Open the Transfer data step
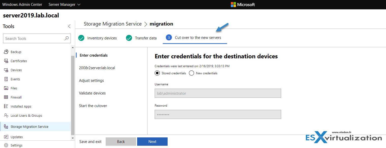 tap(146, 38)
